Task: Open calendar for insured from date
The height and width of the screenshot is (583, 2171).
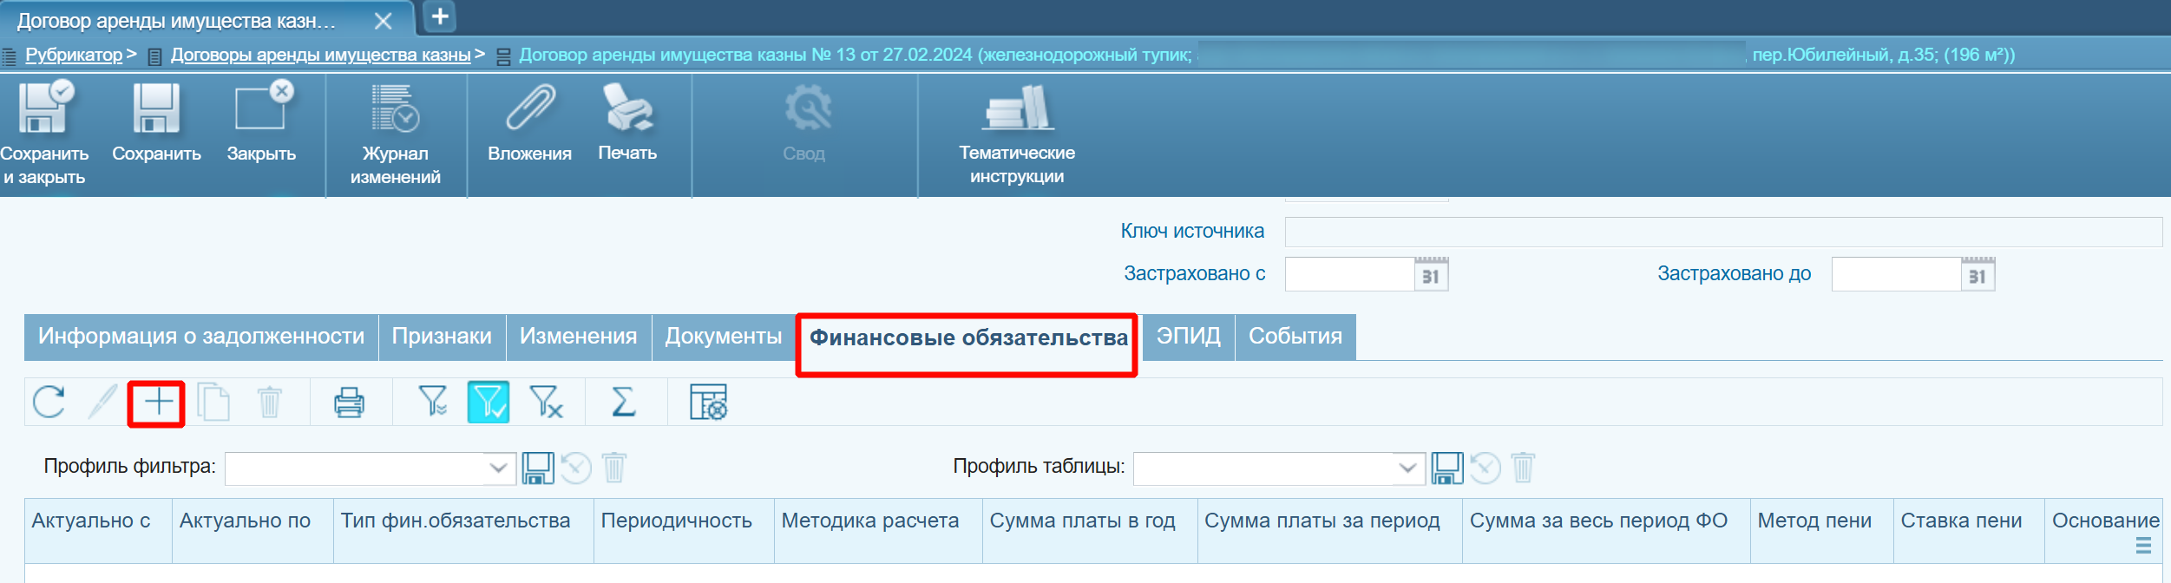Action: [x=1431, y=275]
